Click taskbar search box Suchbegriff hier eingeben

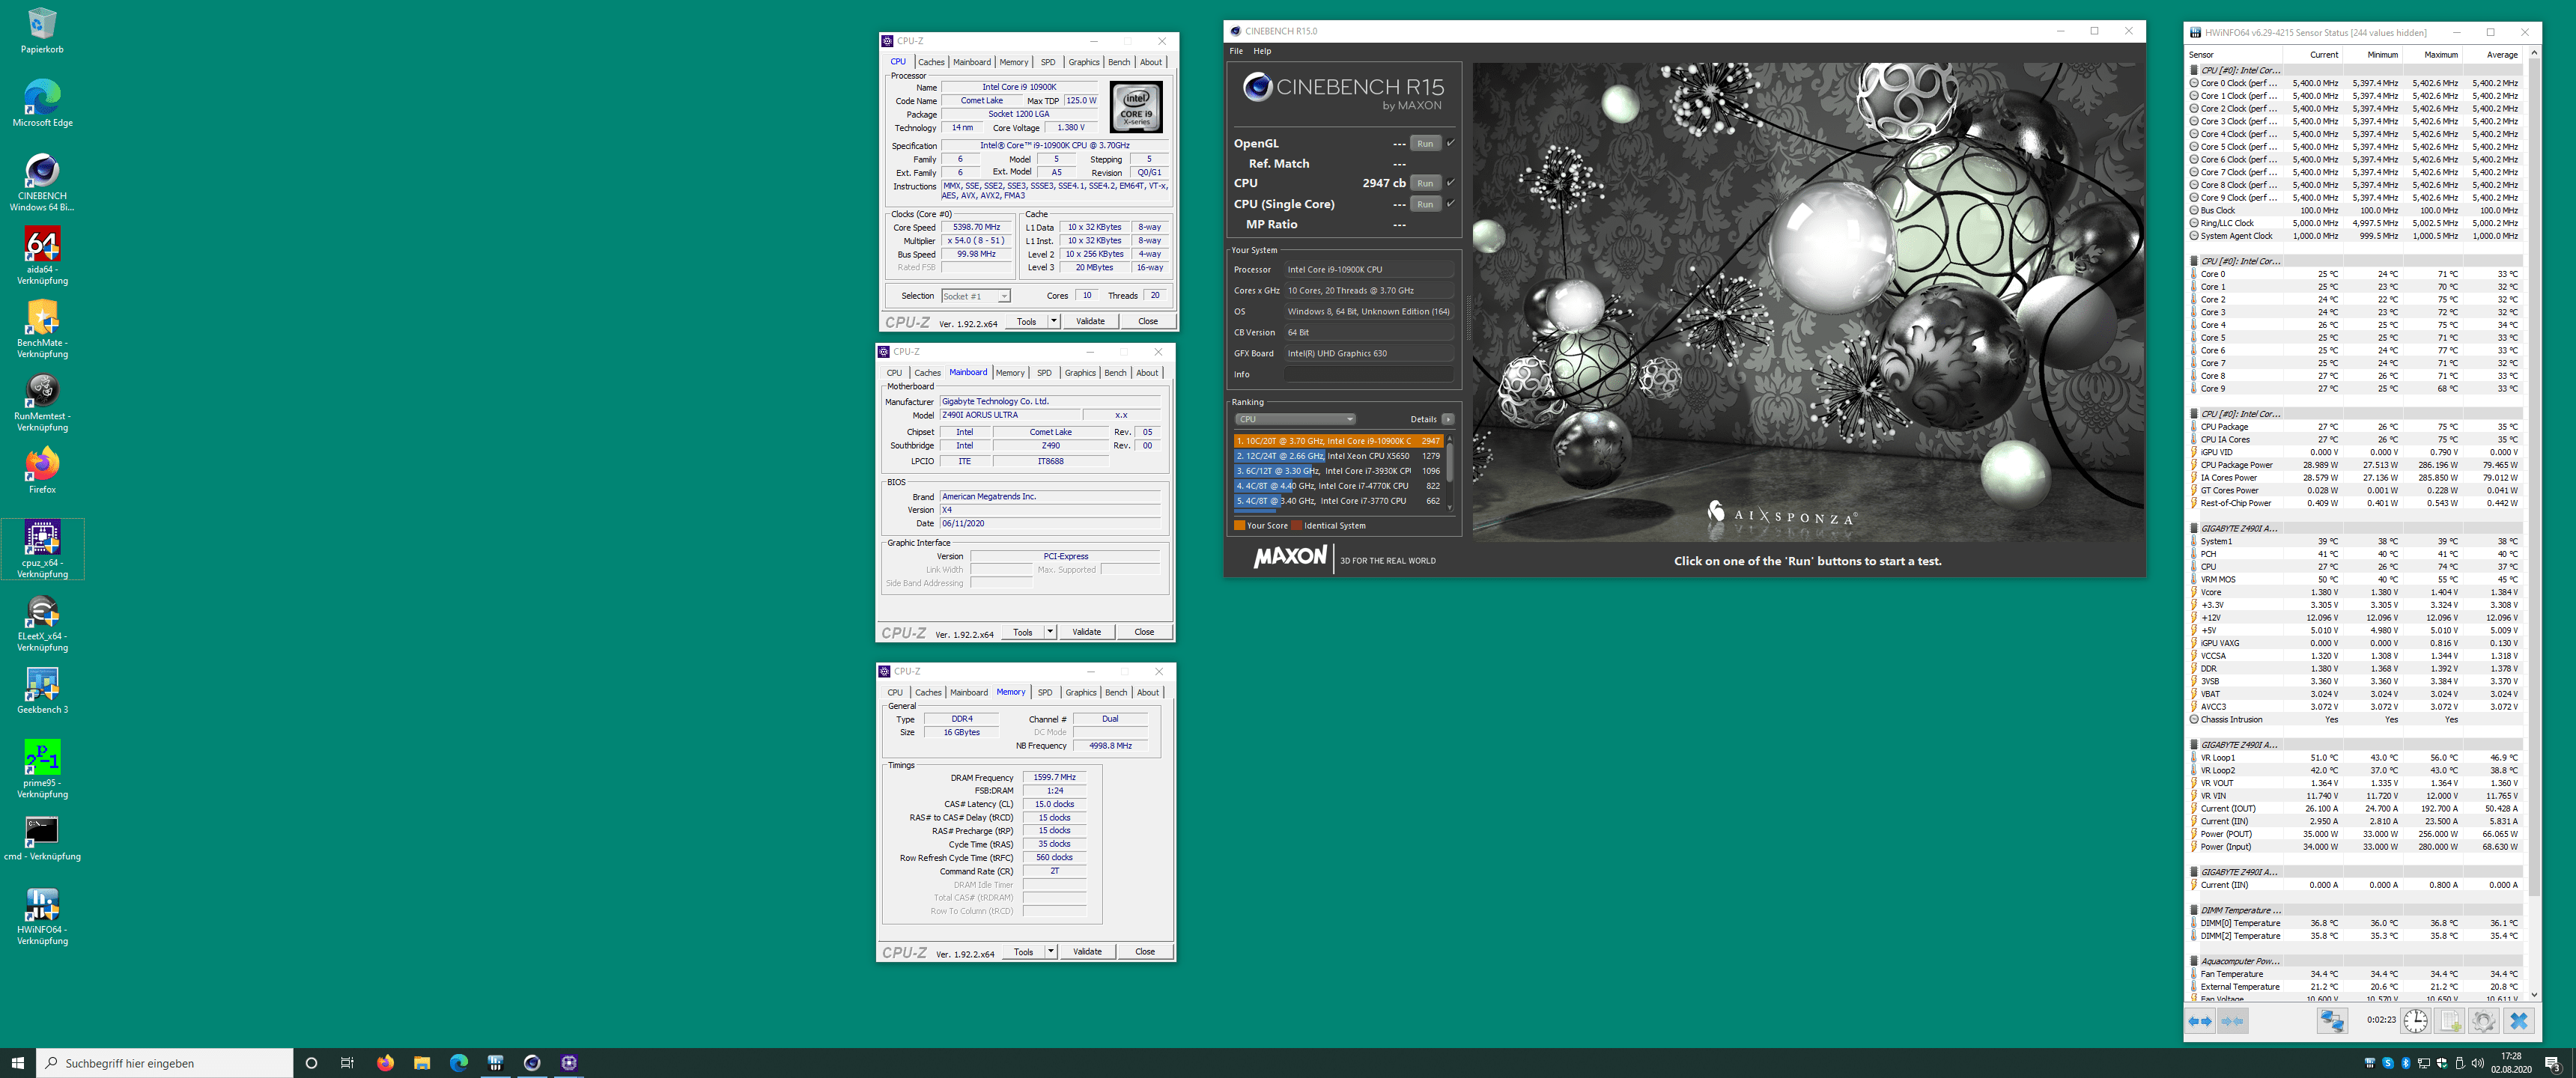pos(165,1062)
